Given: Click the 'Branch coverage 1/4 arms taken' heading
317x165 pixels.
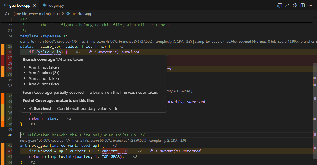Looking at the screenshot, I should point(53,59).
